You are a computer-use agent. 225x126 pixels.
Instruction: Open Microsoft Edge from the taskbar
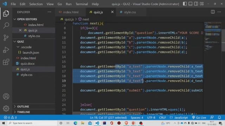coord(75,123)
